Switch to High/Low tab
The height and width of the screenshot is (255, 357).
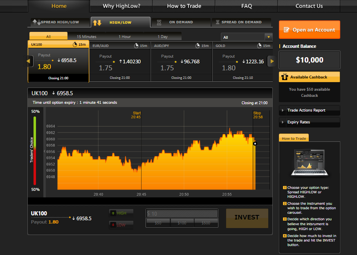click(x=121, y=22)
